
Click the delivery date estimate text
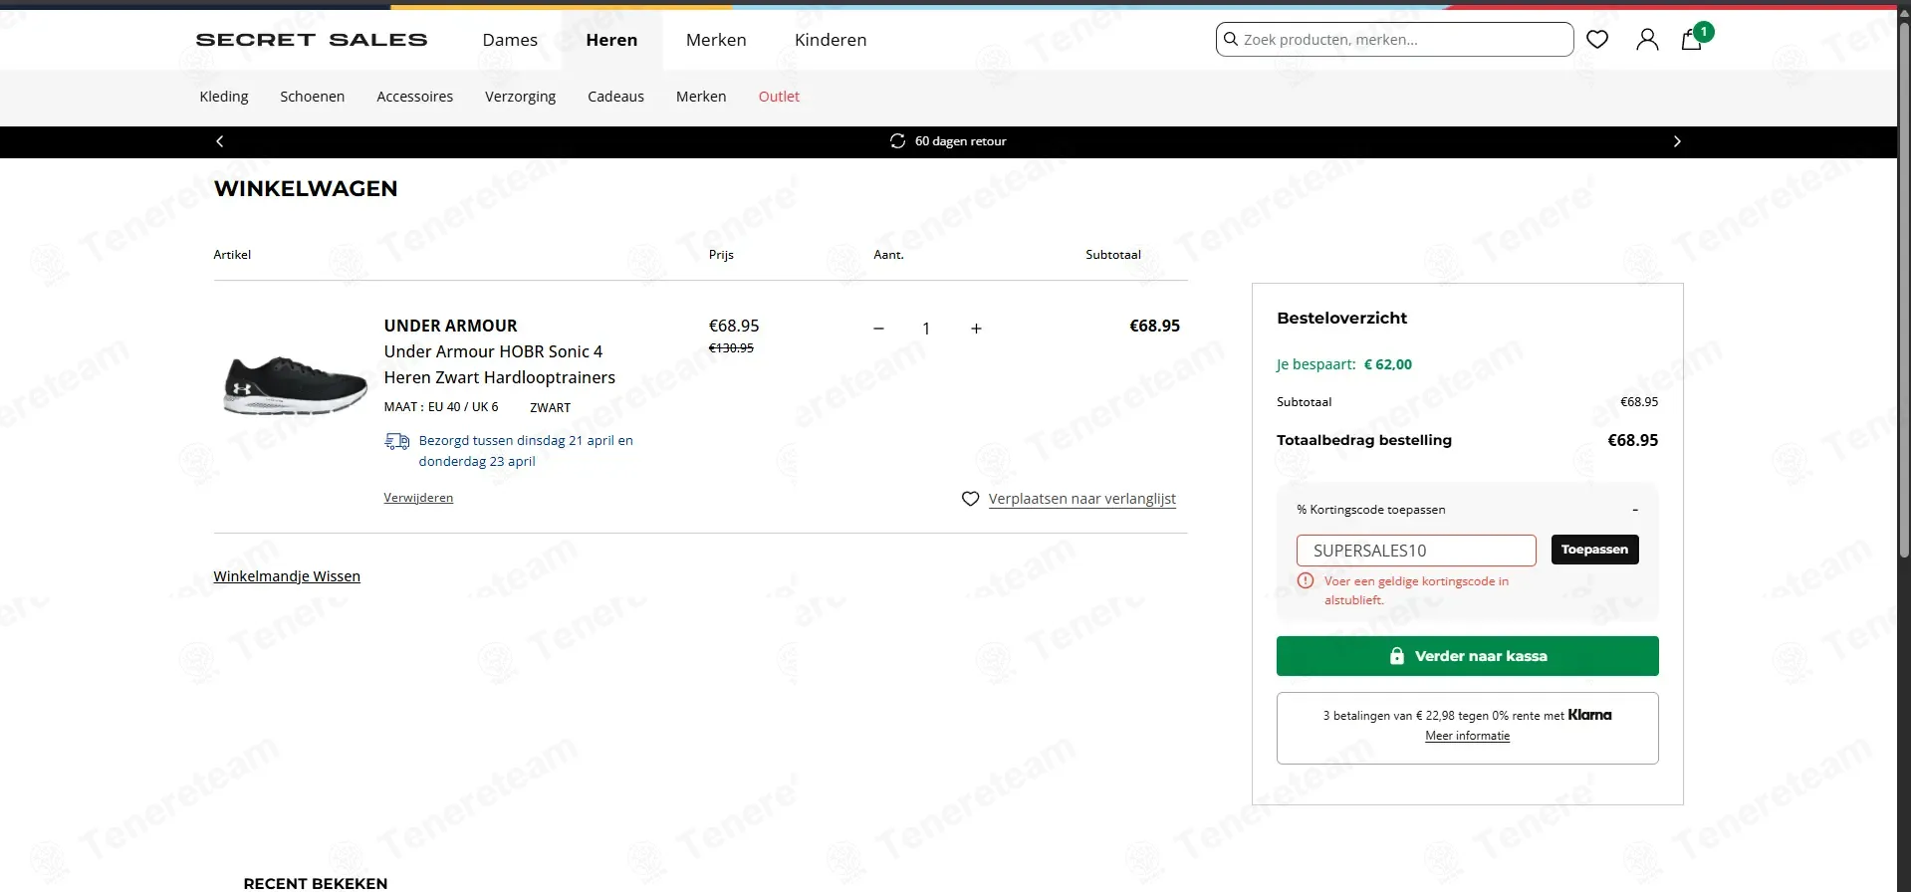(x=526, y=451)
